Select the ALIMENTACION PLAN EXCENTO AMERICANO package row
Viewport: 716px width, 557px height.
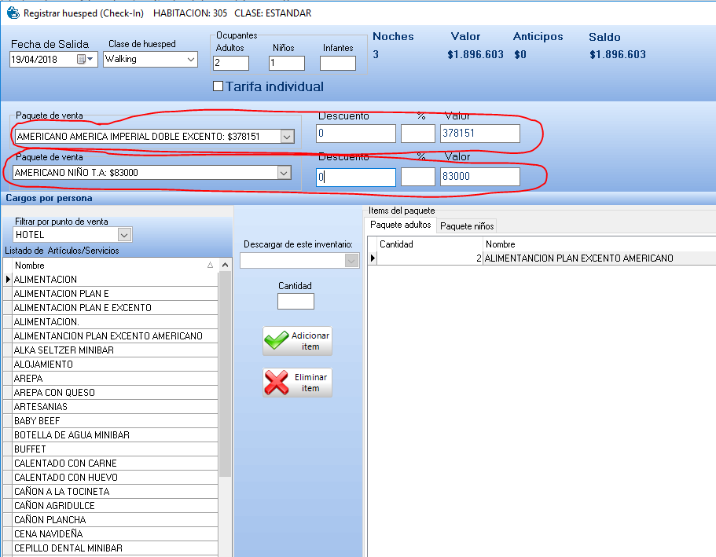pyautogui.click(x=578, y=258)
